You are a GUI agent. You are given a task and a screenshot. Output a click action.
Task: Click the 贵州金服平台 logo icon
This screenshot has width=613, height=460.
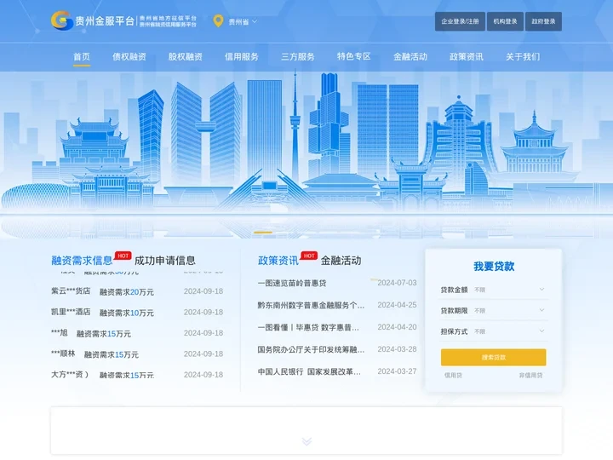62,20
